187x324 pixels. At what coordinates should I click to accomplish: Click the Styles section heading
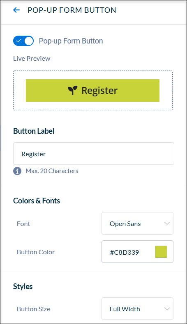click(23, 286)
